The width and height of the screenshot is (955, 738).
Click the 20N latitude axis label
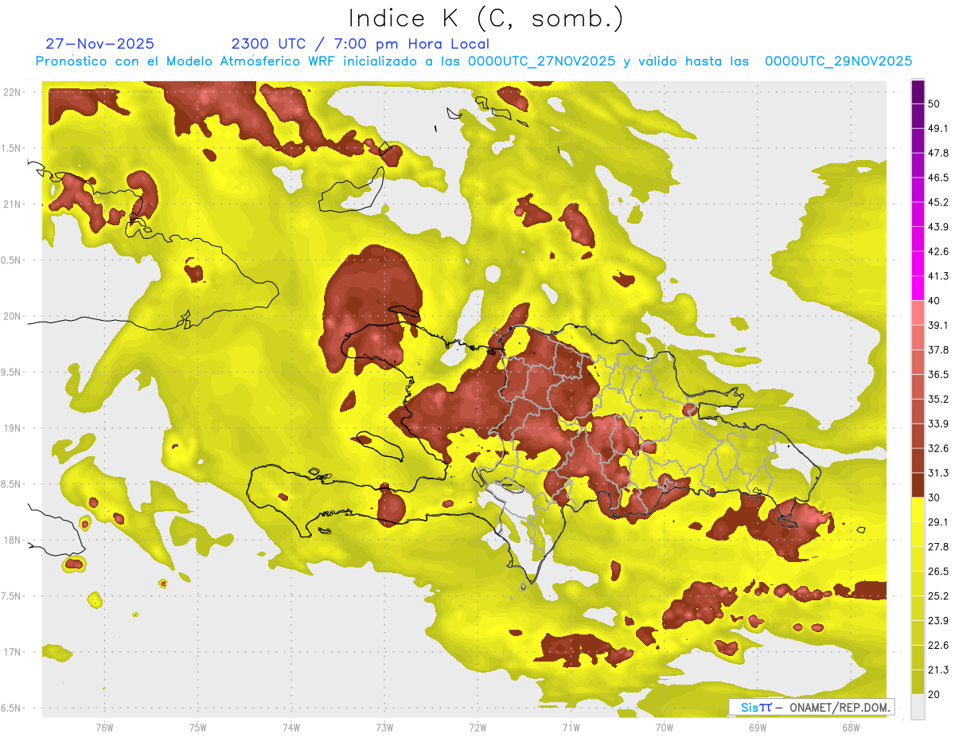click(x=12, y=316)
